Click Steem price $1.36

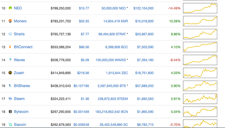point(85,99)
